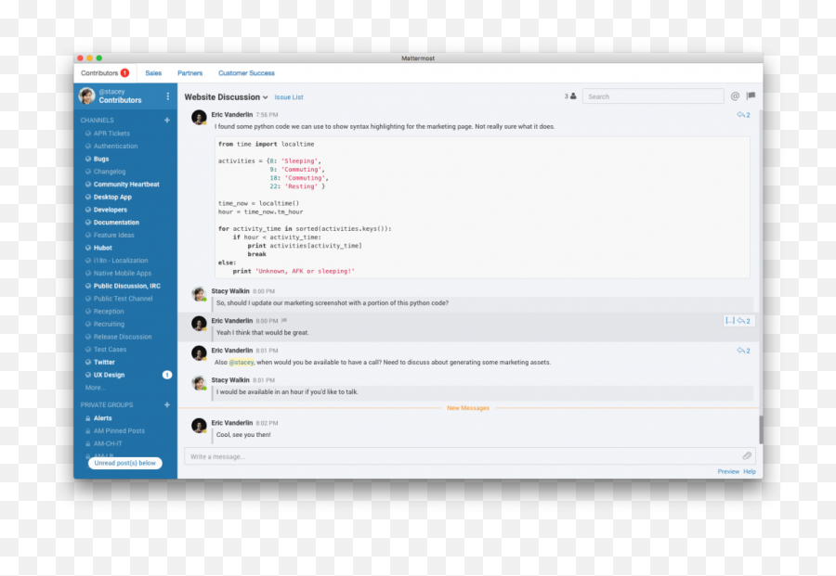836x576 pixels.
Task: Add a new private group plus icon
Action: pos(167,405)
